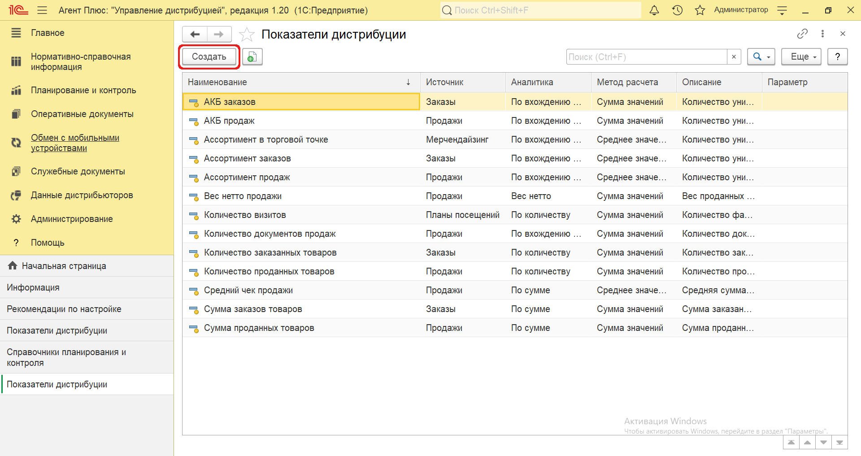Click the Параметр column header

(x=805, y=82)
